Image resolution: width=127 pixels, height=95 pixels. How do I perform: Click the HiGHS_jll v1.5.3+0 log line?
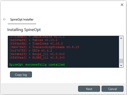(37, 57)
